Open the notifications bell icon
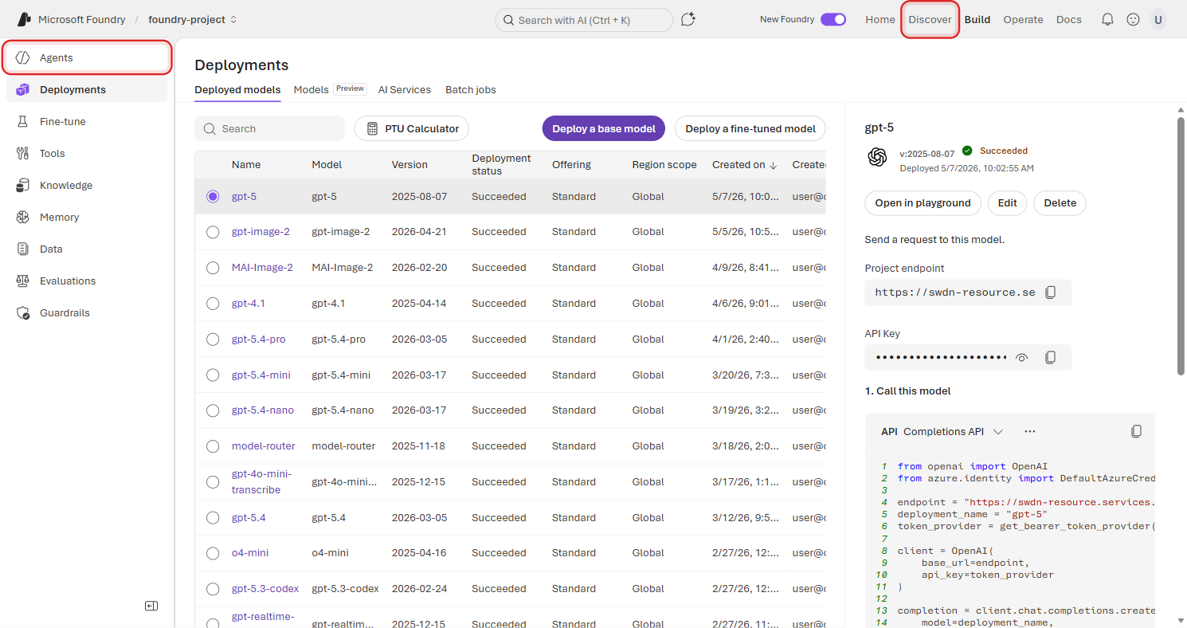 (1107, 19)
